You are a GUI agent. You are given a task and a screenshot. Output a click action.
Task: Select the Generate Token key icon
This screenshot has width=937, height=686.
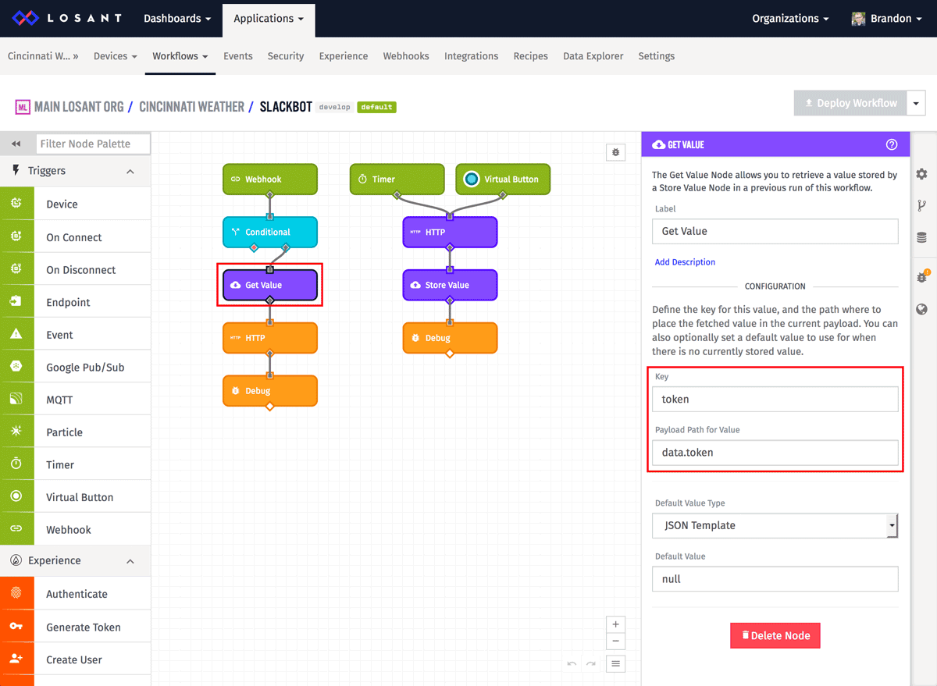(16, 627)
